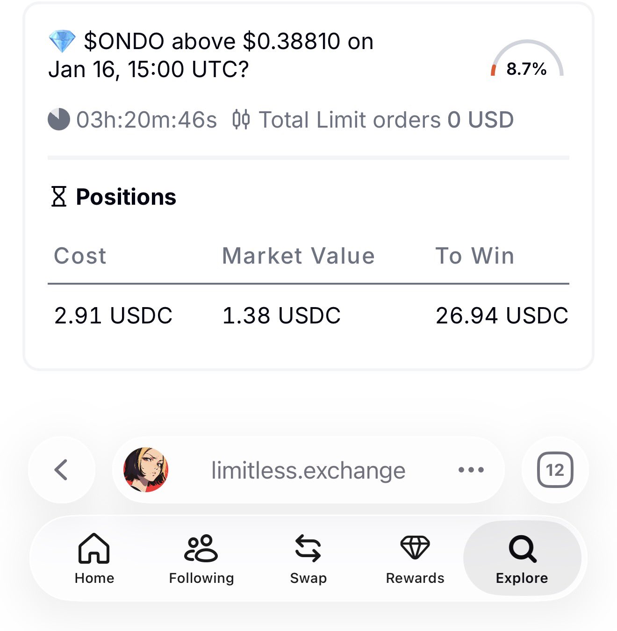
Task: Open the Rewards diamond tab
Action: click(415, 558)
